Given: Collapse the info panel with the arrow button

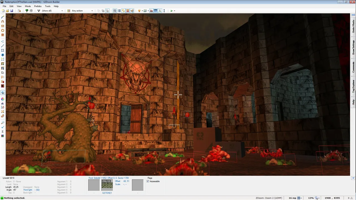Looking at the screenshot, I should (x=353, y=178).
